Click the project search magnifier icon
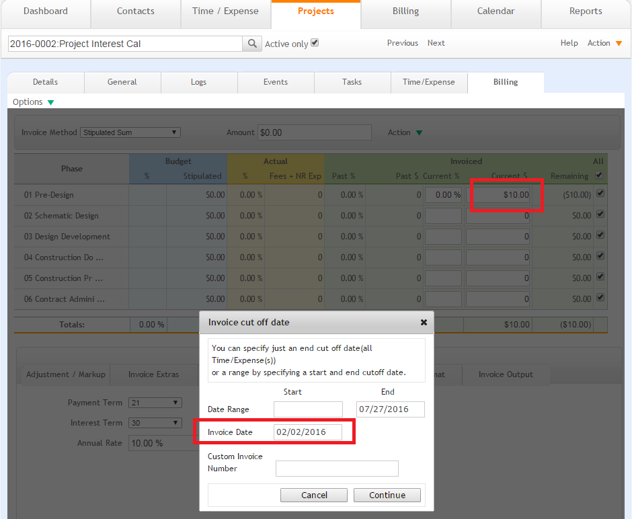 (x=252, y=44)
